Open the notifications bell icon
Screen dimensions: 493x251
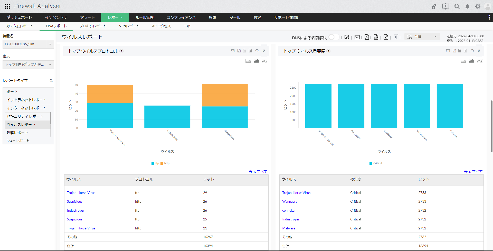click(467, 6)
